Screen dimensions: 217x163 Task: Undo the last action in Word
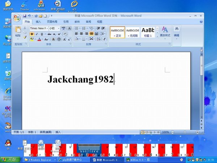[x=29, y=16]
